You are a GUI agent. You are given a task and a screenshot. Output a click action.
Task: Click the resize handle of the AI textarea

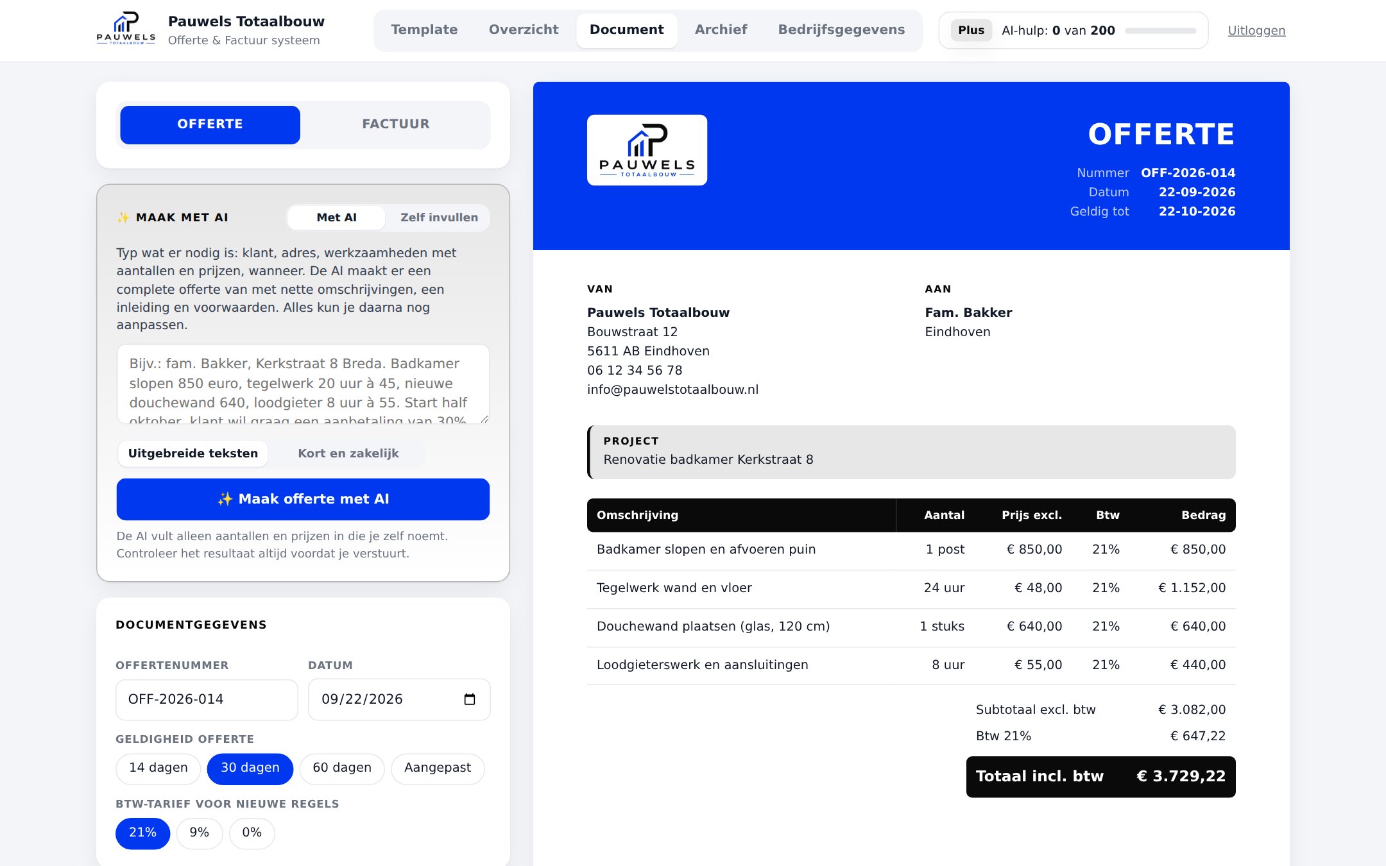[484, 419]
